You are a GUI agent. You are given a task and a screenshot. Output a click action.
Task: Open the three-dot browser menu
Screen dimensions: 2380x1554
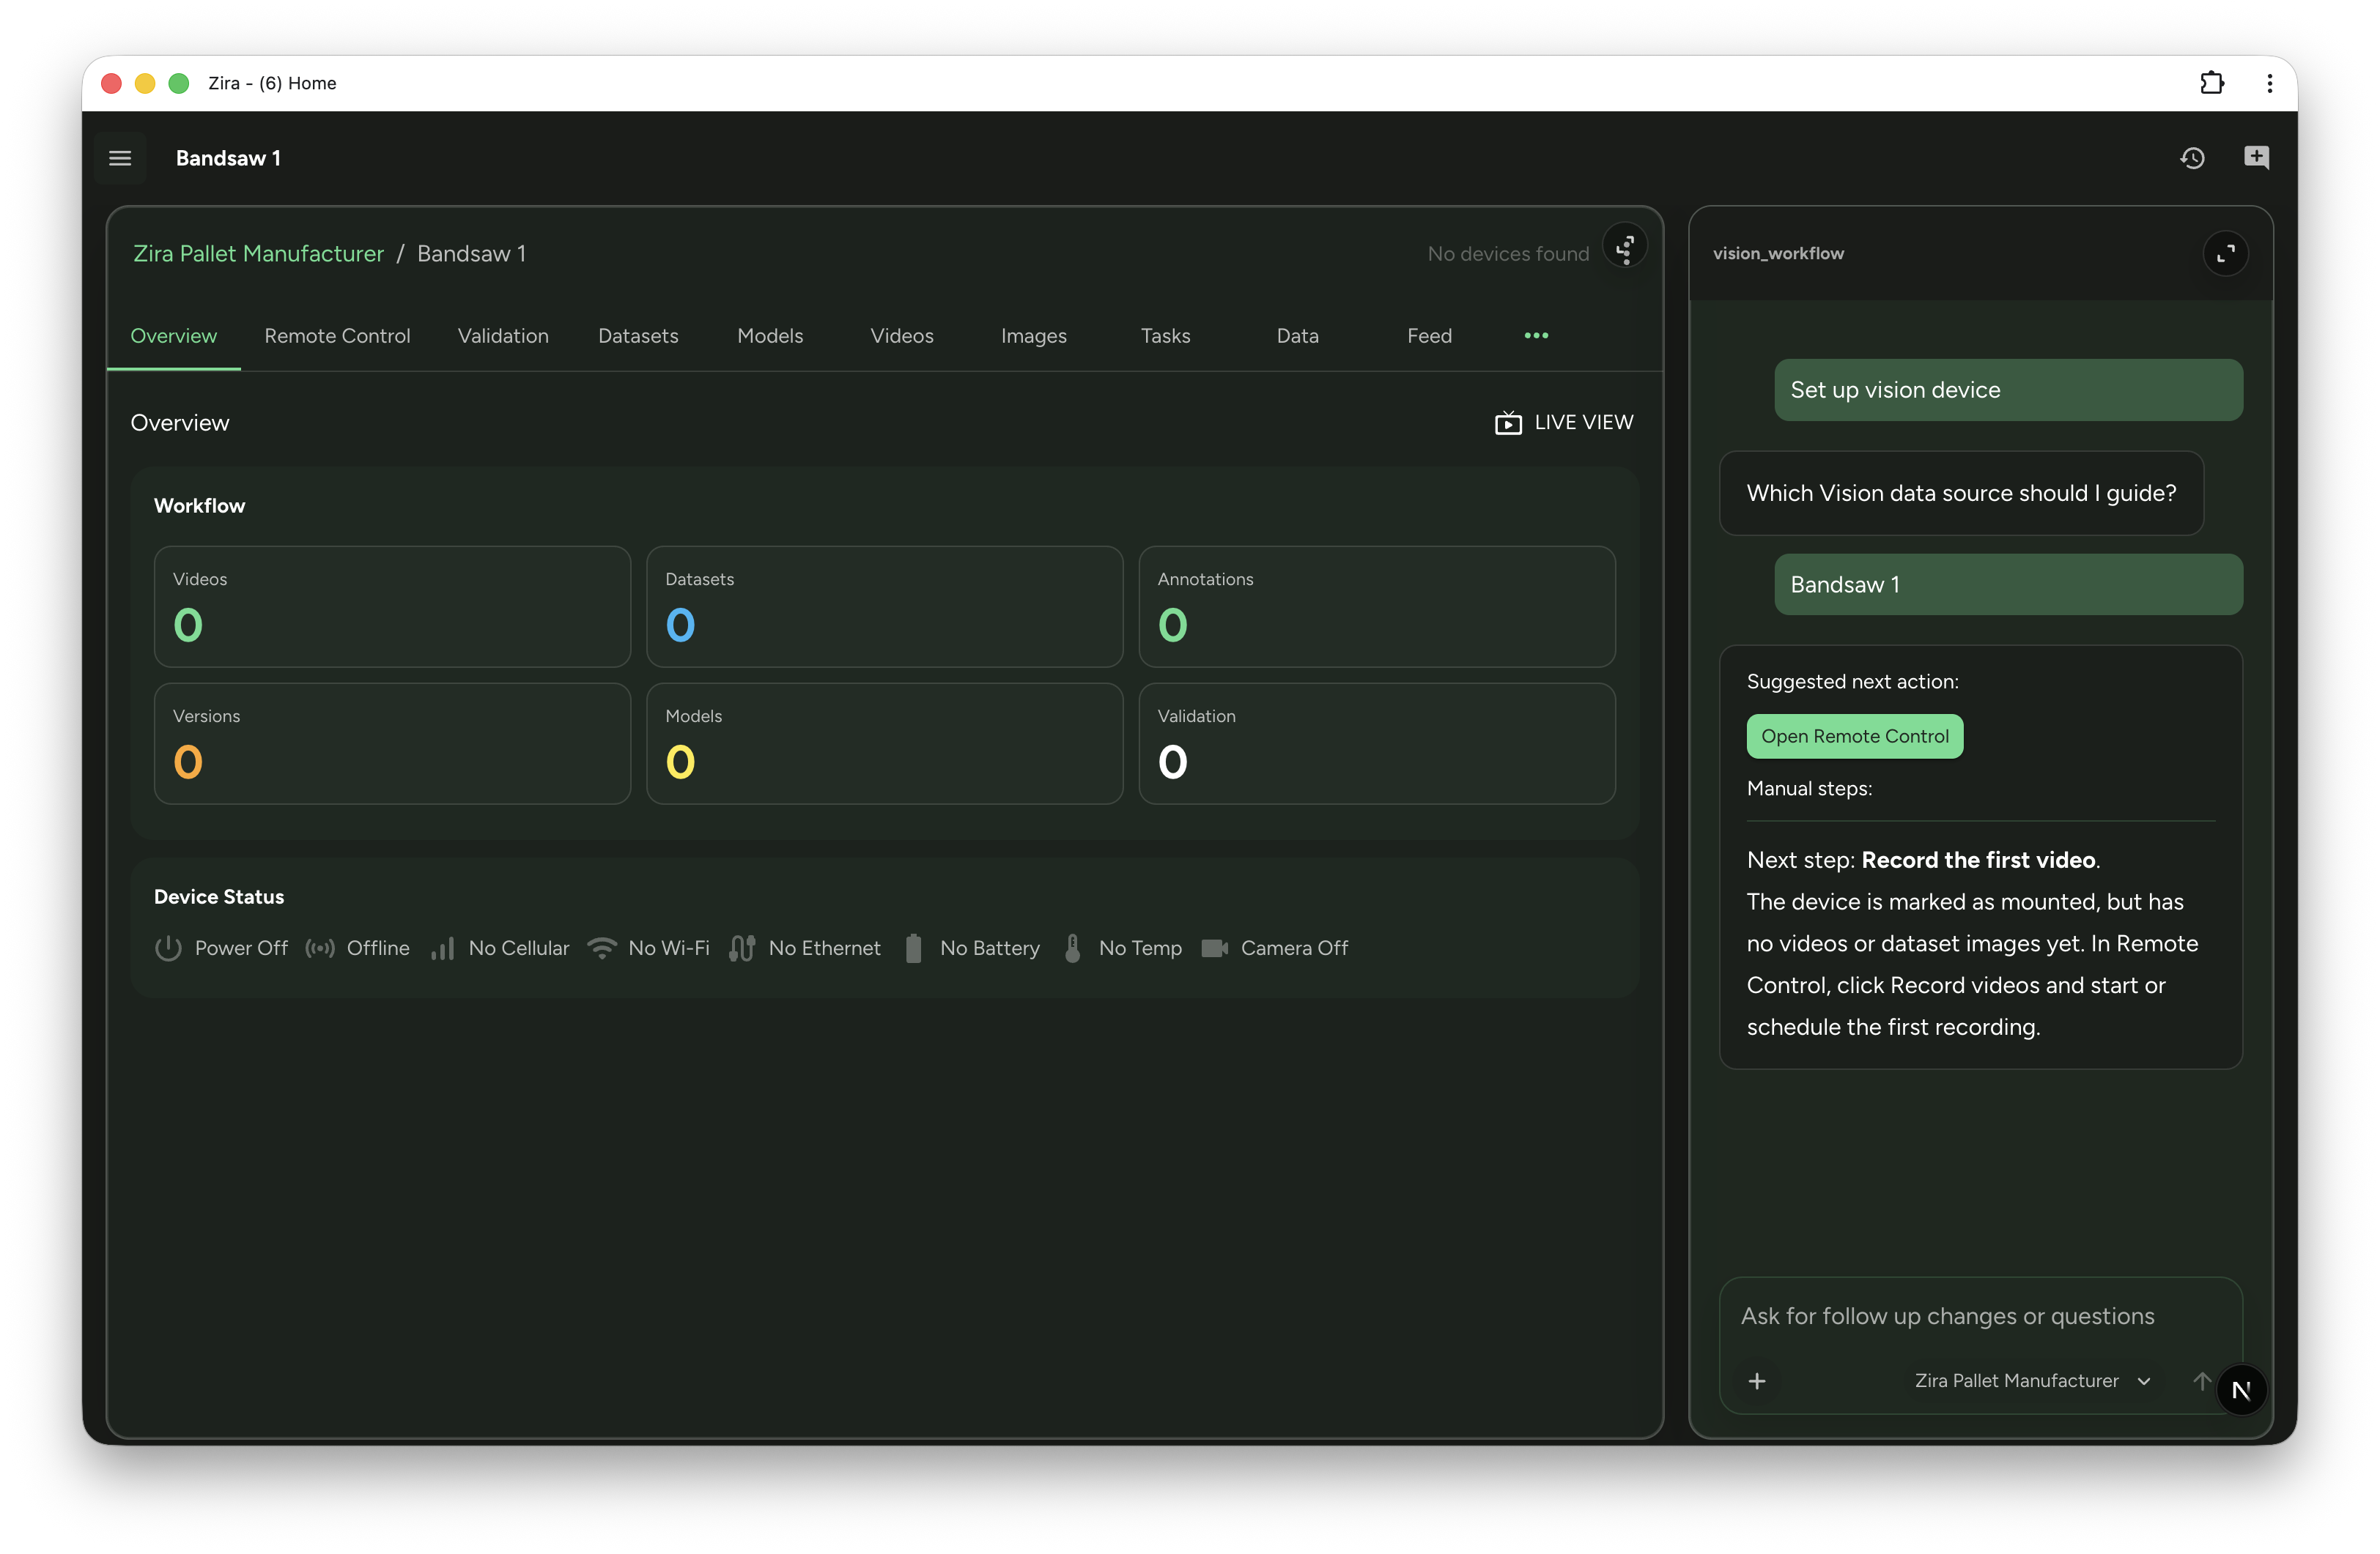[2270, 83]
